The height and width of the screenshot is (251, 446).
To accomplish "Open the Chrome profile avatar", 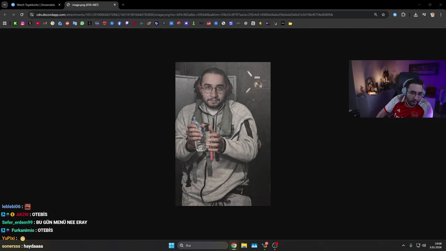I will (432, 15).
